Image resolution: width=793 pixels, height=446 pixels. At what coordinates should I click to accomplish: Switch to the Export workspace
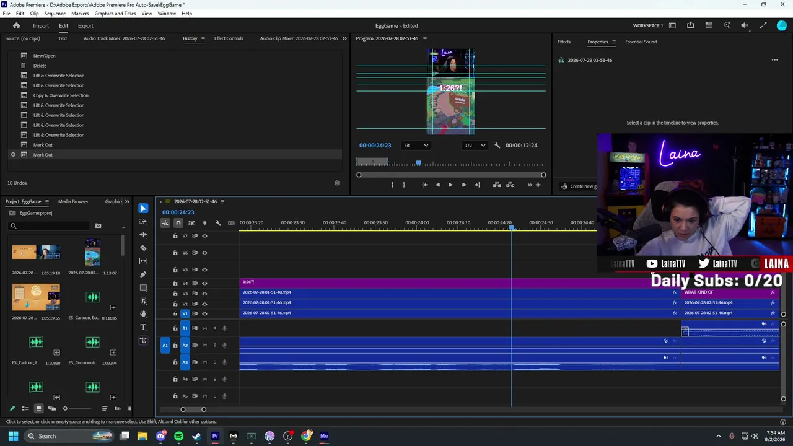point(85,26)
